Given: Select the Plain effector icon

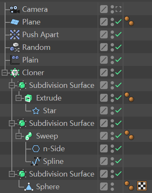Looking at the screenshot, I should (15, 60).
